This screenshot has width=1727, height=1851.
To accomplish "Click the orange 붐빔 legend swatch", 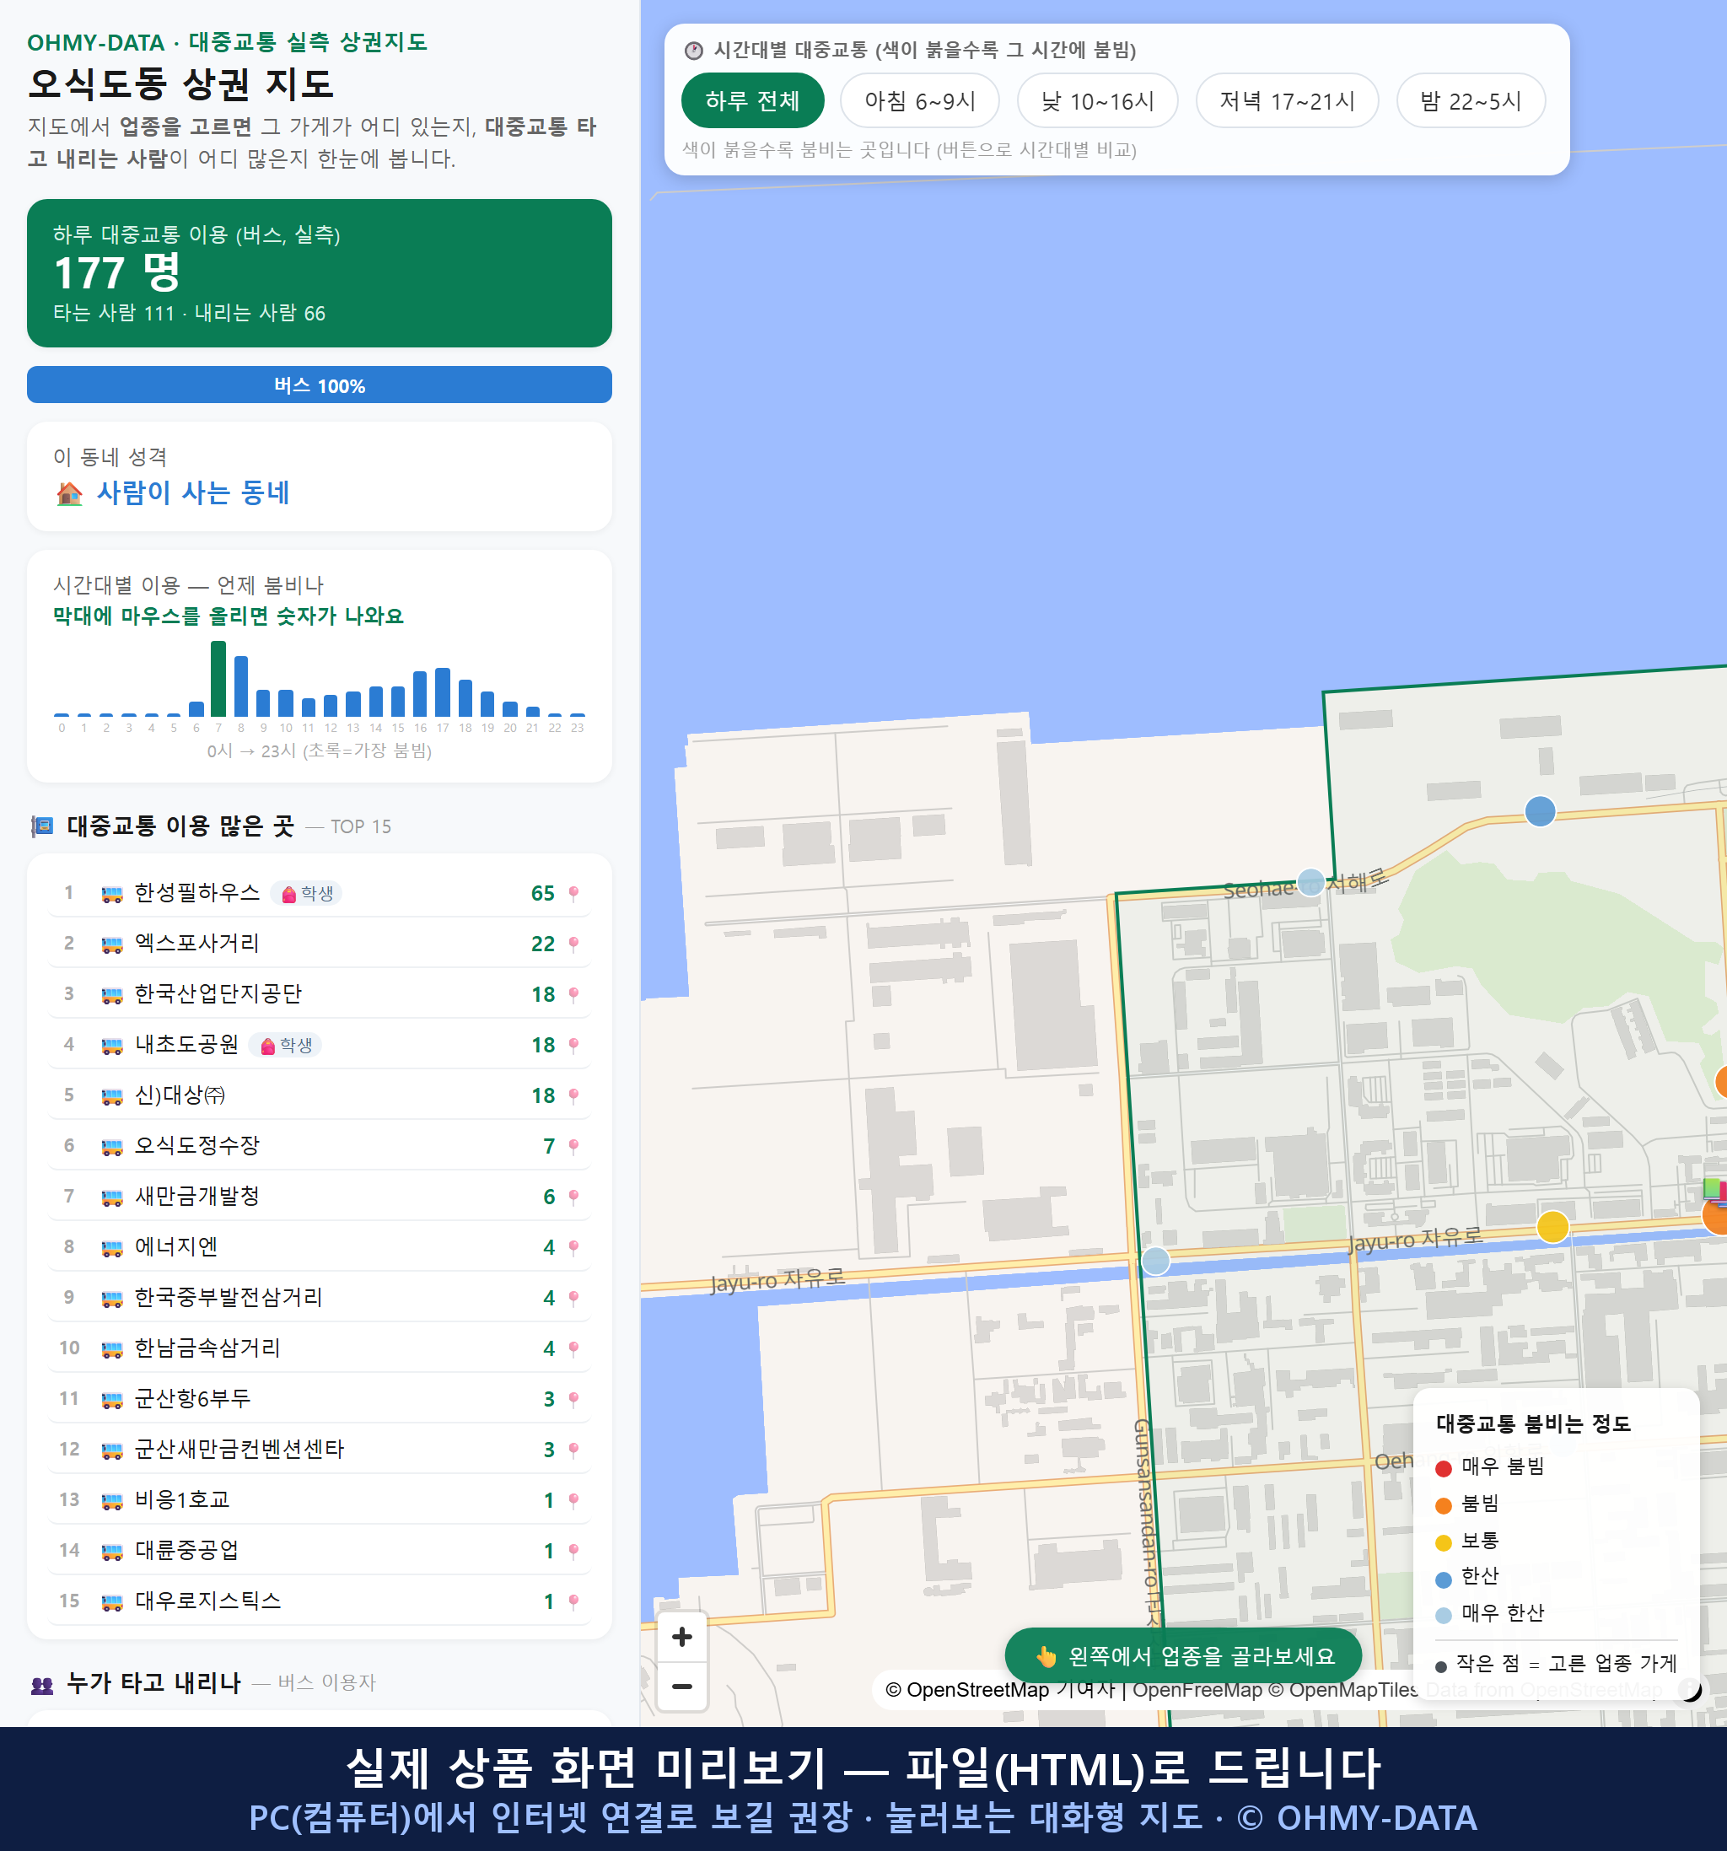I will (x=1443, y=1504).
